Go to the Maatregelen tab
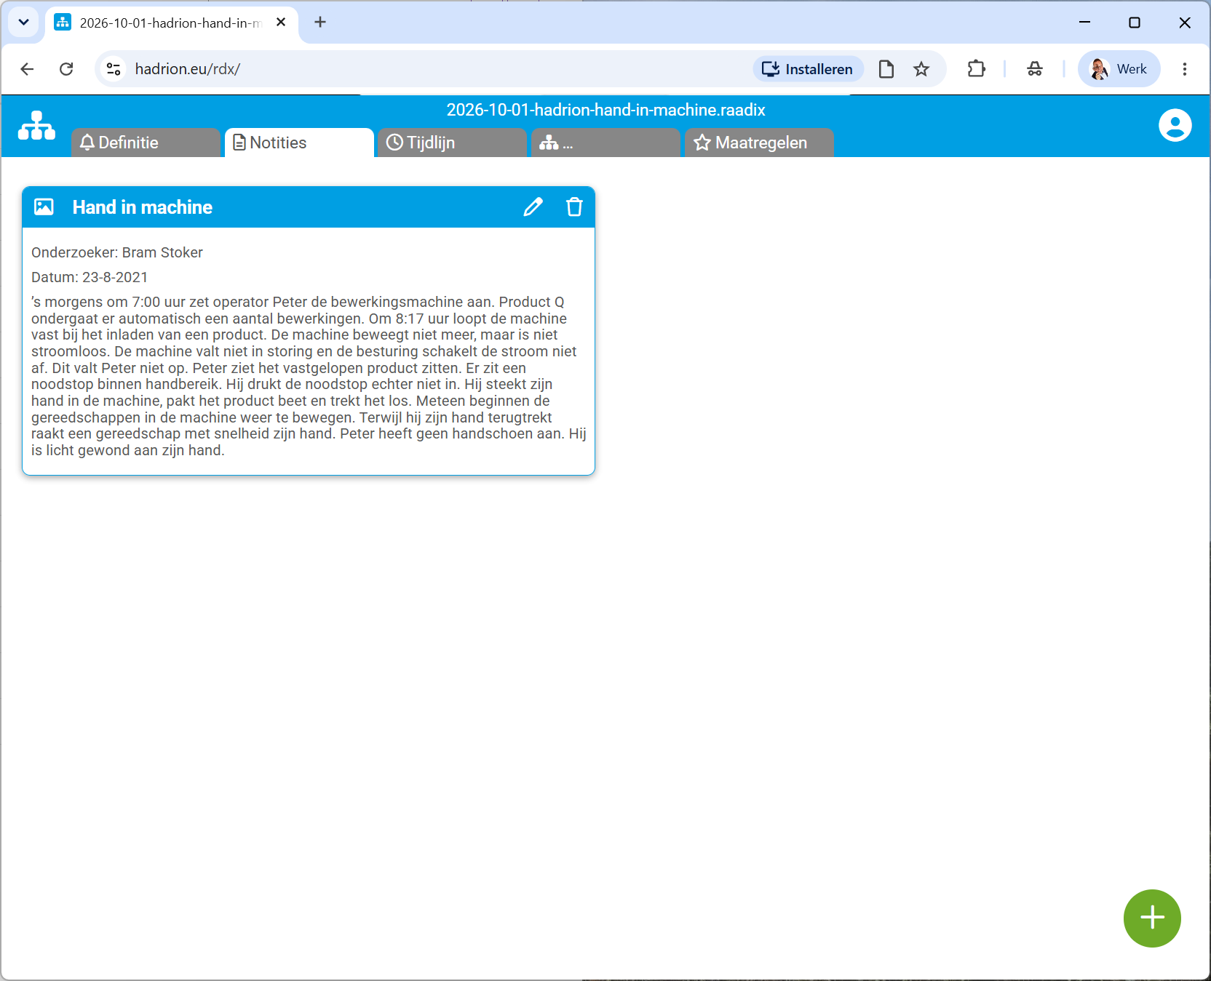The image size is (1211, 981). coord(759,143)
